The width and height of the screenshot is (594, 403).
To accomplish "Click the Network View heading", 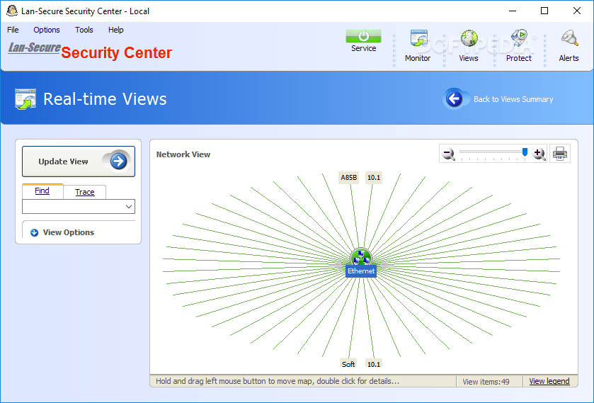I will pyautogui.click(x=183, y=154).
